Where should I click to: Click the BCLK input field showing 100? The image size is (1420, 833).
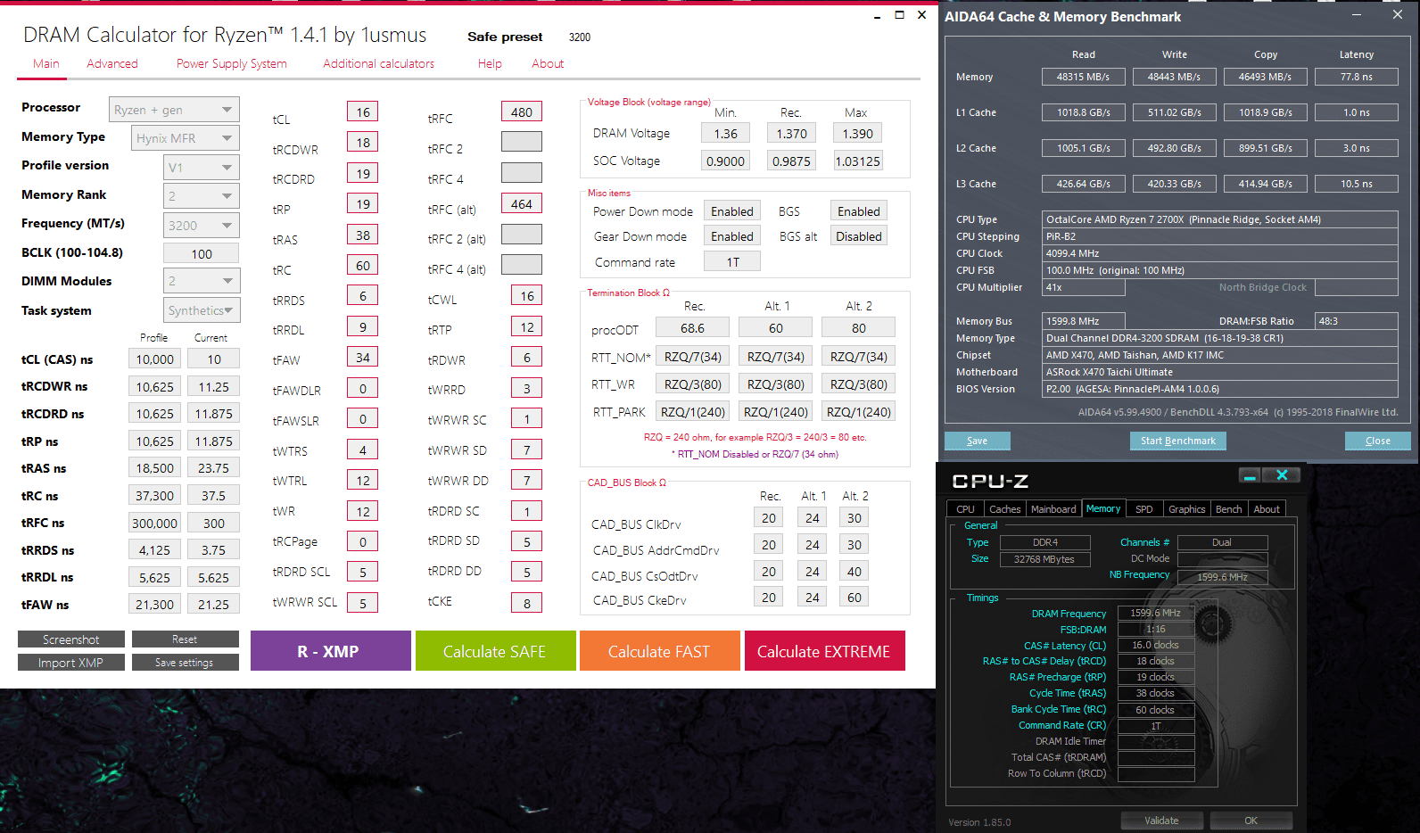(202, 253)
